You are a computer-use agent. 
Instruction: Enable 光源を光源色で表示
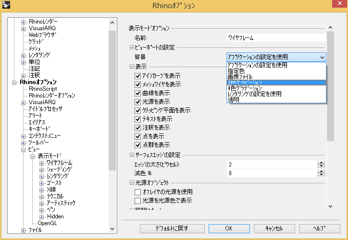coord(137,201)
